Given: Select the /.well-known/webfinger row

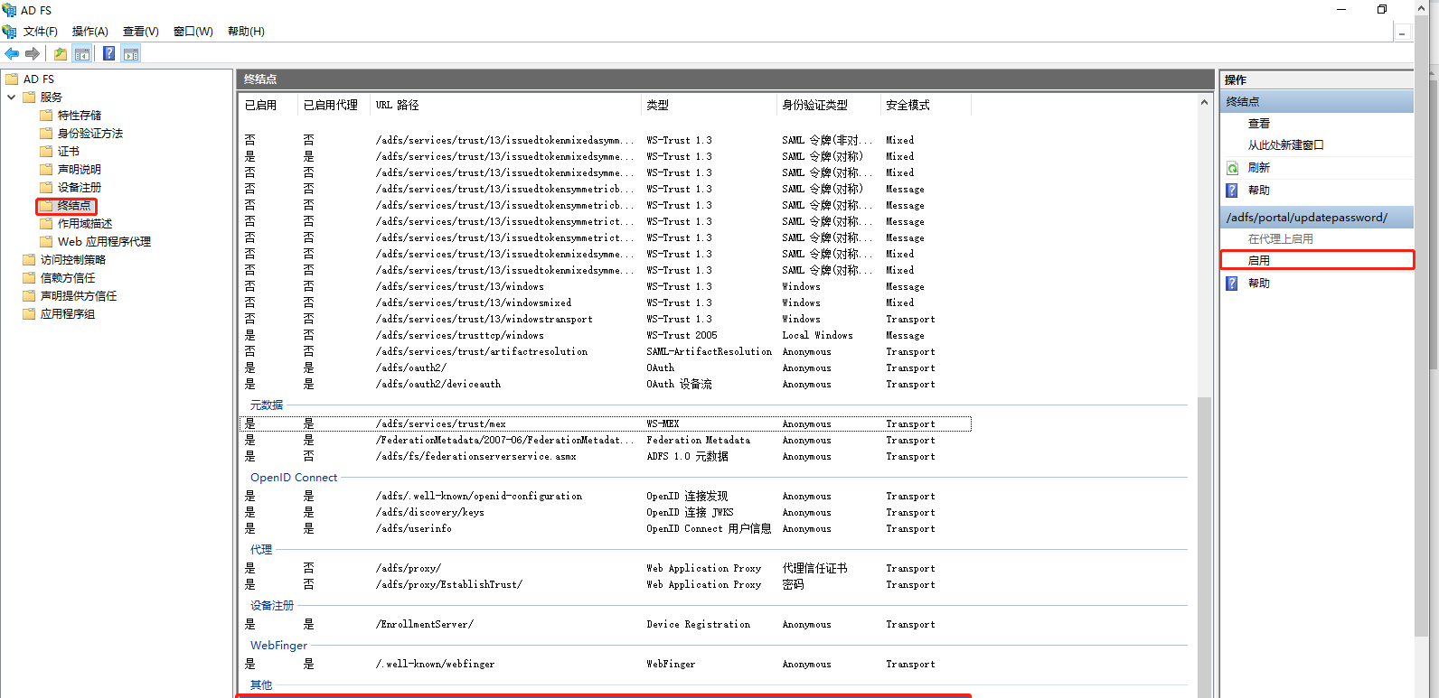Looking at the screenshot, I should pos(606,665).
